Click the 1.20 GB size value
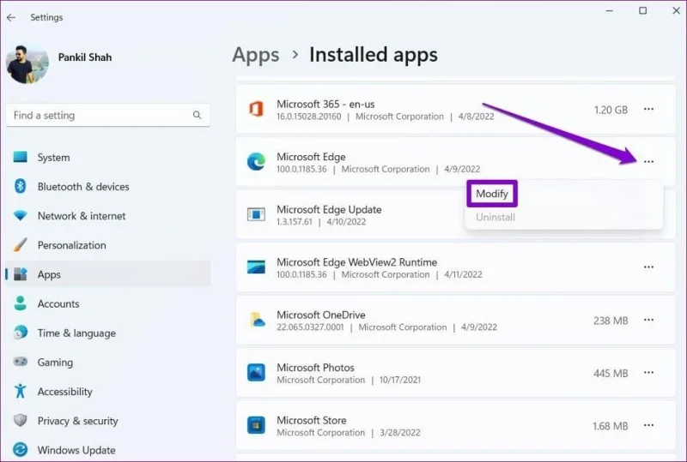 (x=611, y=110)
